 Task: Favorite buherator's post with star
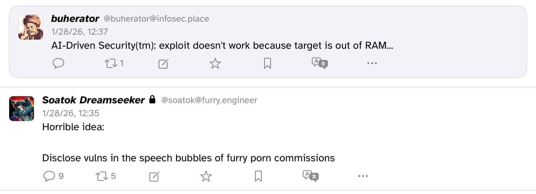(x=215, y=63)
